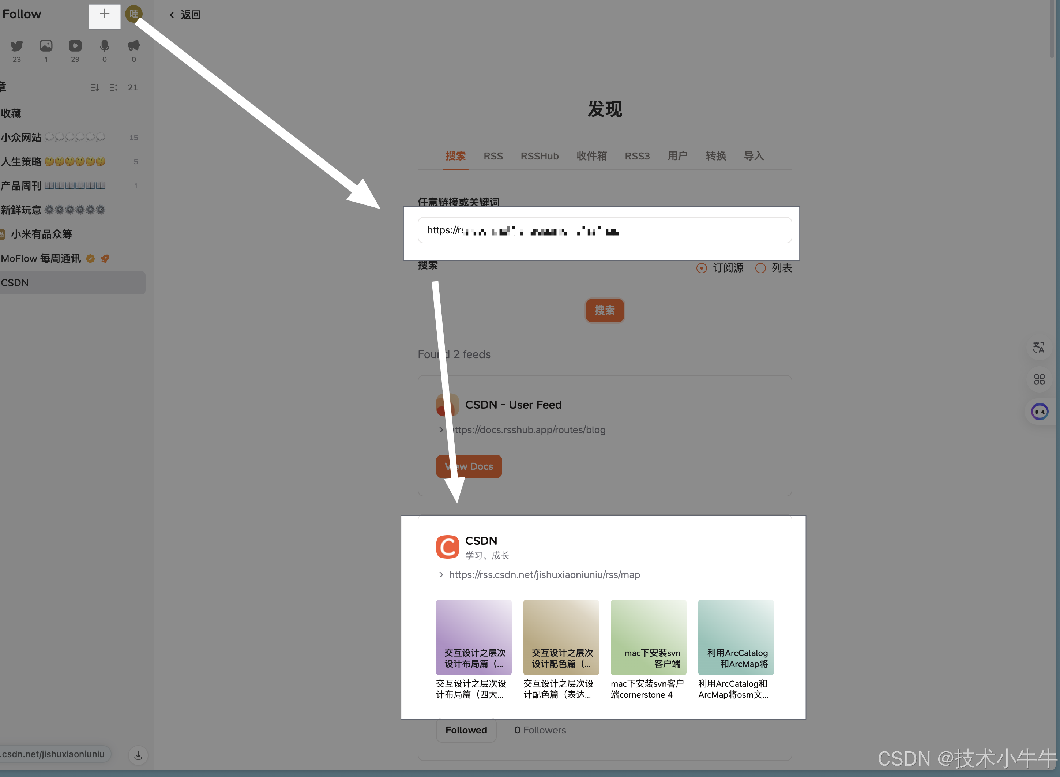
Task: Switch to the pictures view icon
Action: click(46, 46)
